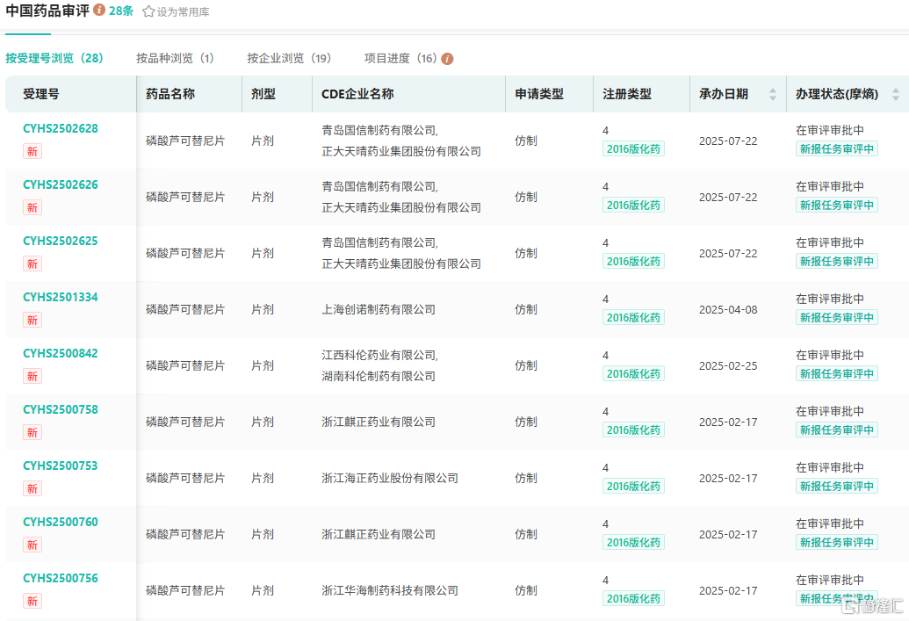Open record CYHS2500842

tap(61, 354)
